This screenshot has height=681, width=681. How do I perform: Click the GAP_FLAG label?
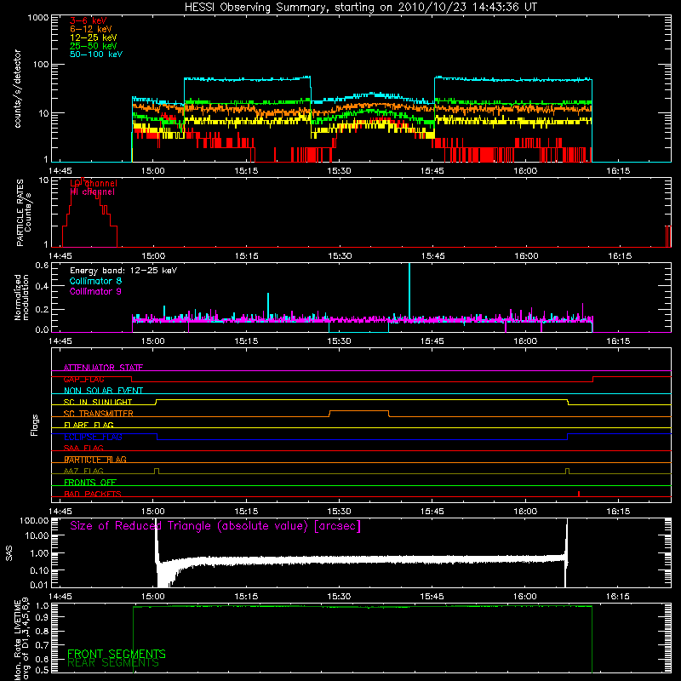[83, 379]
